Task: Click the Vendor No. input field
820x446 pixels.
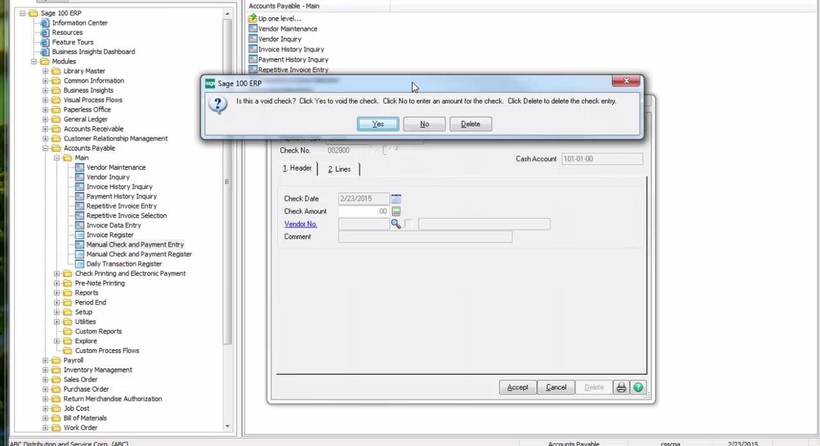Action: click(x=364, y=224)
